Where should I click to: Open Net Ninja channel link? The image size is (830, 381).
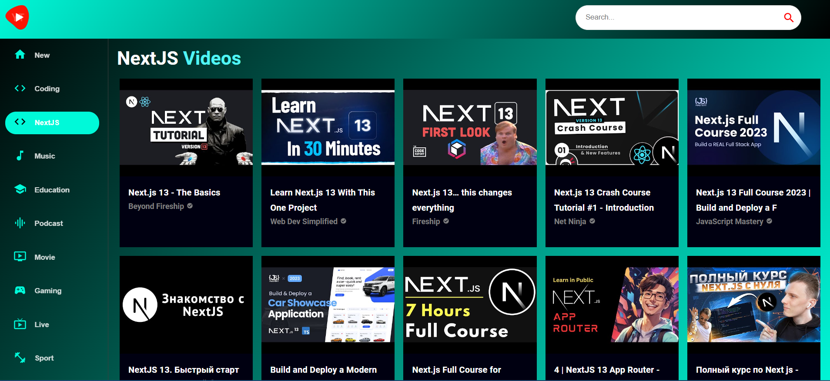point(570,222)
